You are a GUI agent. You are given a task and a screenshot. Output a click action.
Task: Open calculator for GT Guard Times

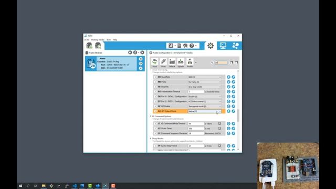pos(219,129)
